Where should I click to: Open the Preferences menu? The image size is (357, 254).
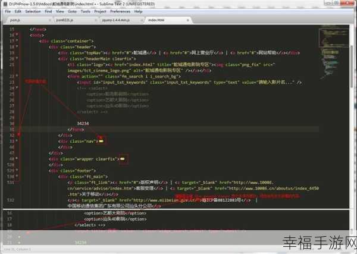coord(120,11)
